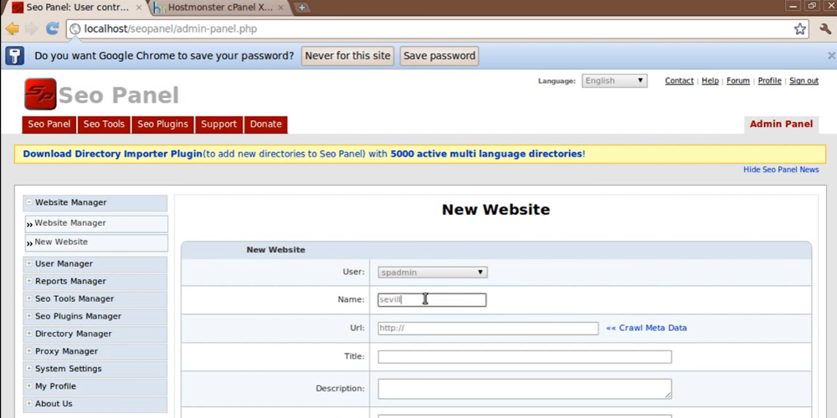Click the Sign out link
This screenshot has height=418, width=837.
pyautogui.click(x=804, y=81)
